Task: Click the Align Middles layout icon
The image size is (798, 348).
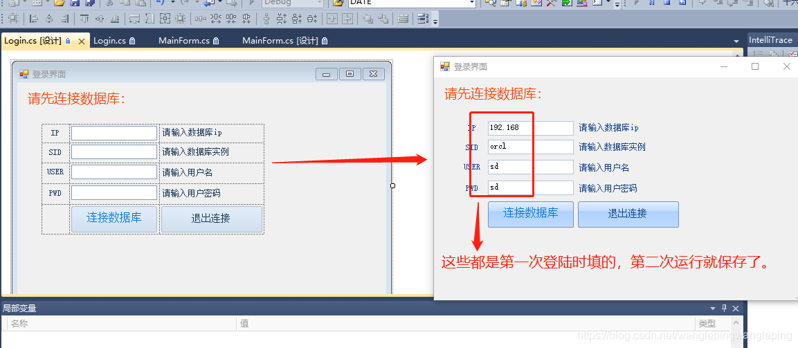Action: coord(100,20)
